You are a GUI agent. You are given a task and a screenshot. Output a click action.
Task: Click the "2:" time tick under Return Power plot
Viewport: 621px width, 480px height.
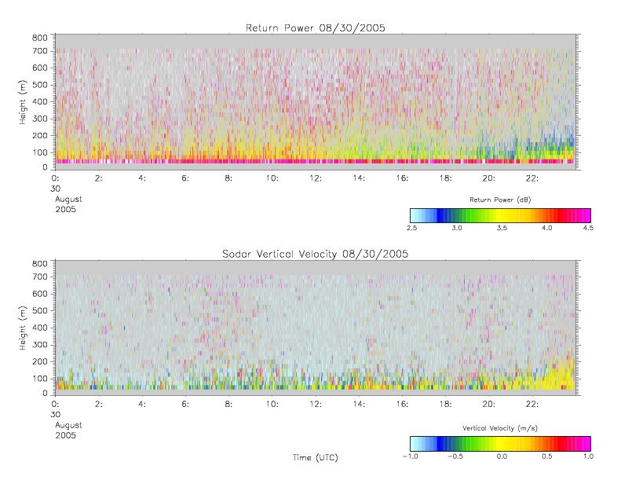tap(99, 178)
